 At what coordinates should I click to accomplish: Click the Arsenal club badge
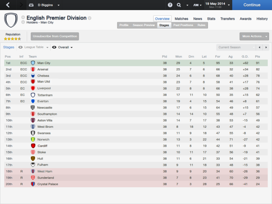click(x=33, y=69)
